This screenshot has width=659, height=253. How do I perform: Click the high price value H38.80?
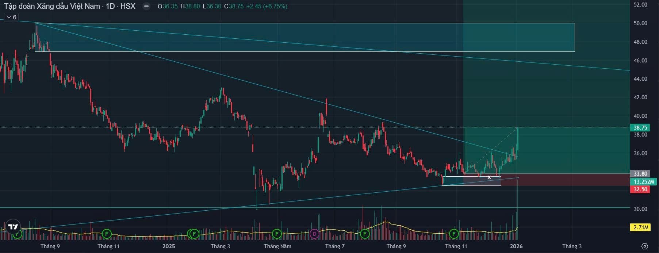(190, 6)
